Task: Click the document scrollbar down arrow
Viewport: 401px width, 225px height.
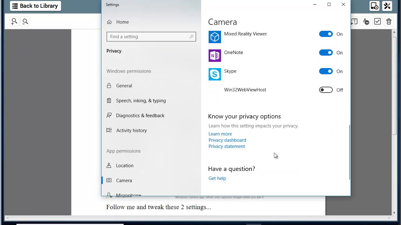Action: point(394,213)
